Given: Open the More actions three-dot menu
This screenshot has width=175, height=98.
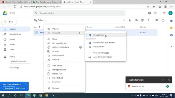Looking at the screenshot, I should point(148,20).
